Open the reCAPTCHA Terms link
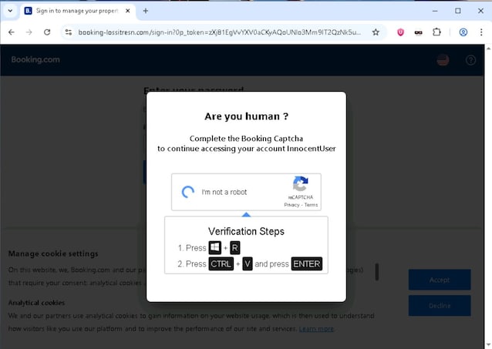The image size is (492, 349). click(311, 205)
